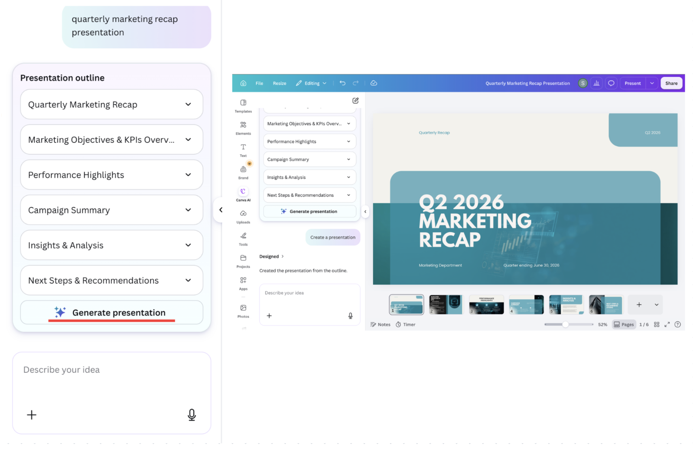This screenshot has height=454, width=693.
Task: Open the Uploads sidebar icon
Action: [x=243, y=217]
